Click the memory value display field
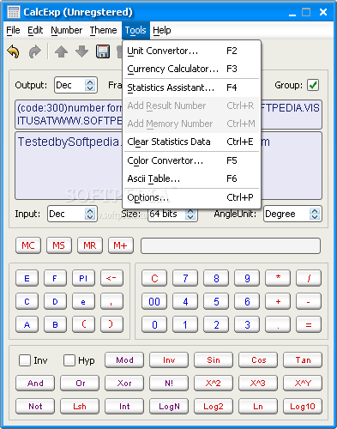 [231, 245]
